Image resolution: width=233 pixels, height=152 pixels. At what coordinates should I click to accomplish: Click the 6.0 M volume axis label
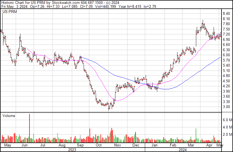[227, 120]
